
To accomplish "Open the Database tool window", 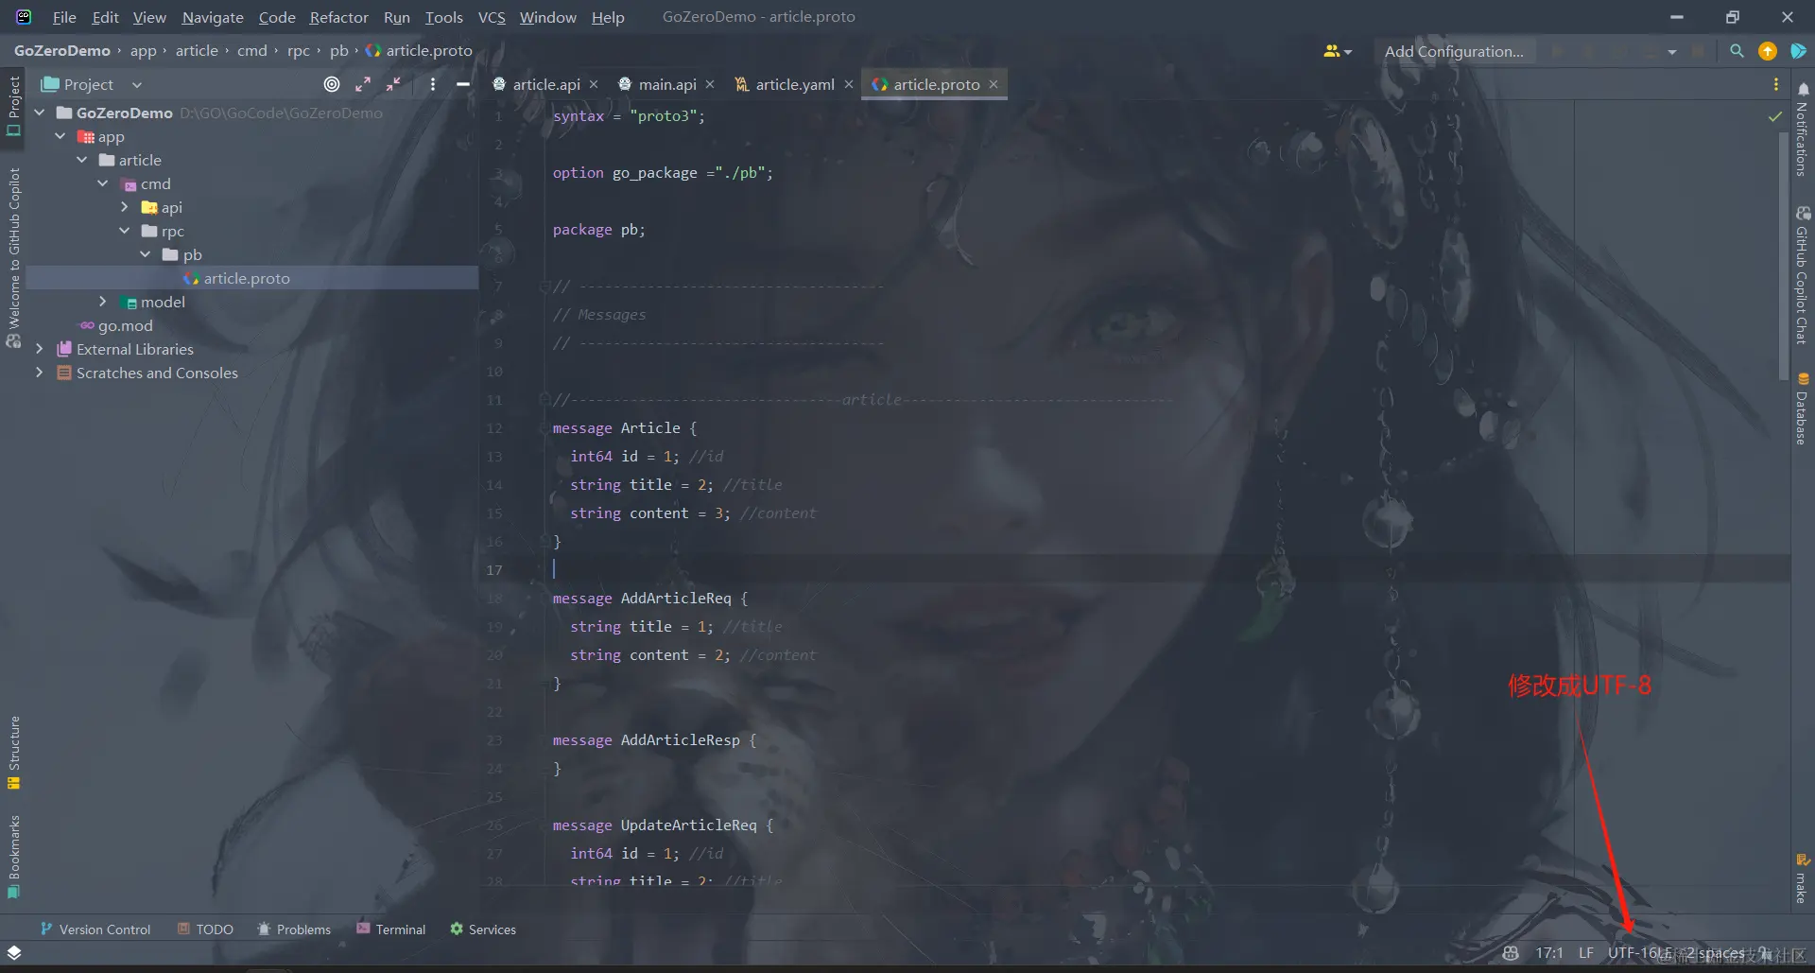I will coord(1802,408).
